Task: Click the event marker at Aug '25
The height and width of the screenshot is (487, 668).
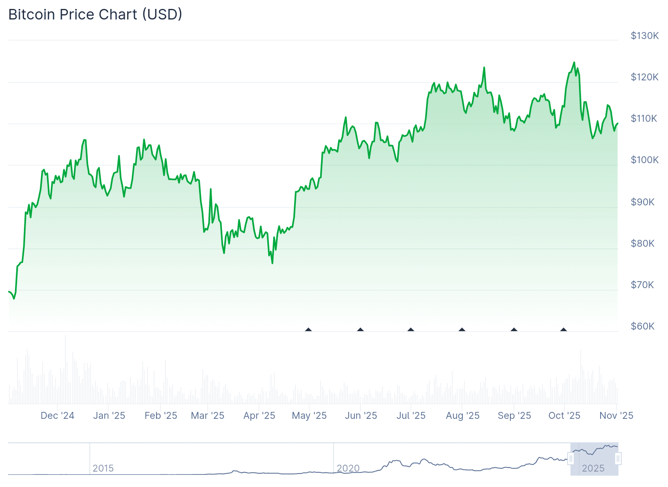Action: [462, 330]
